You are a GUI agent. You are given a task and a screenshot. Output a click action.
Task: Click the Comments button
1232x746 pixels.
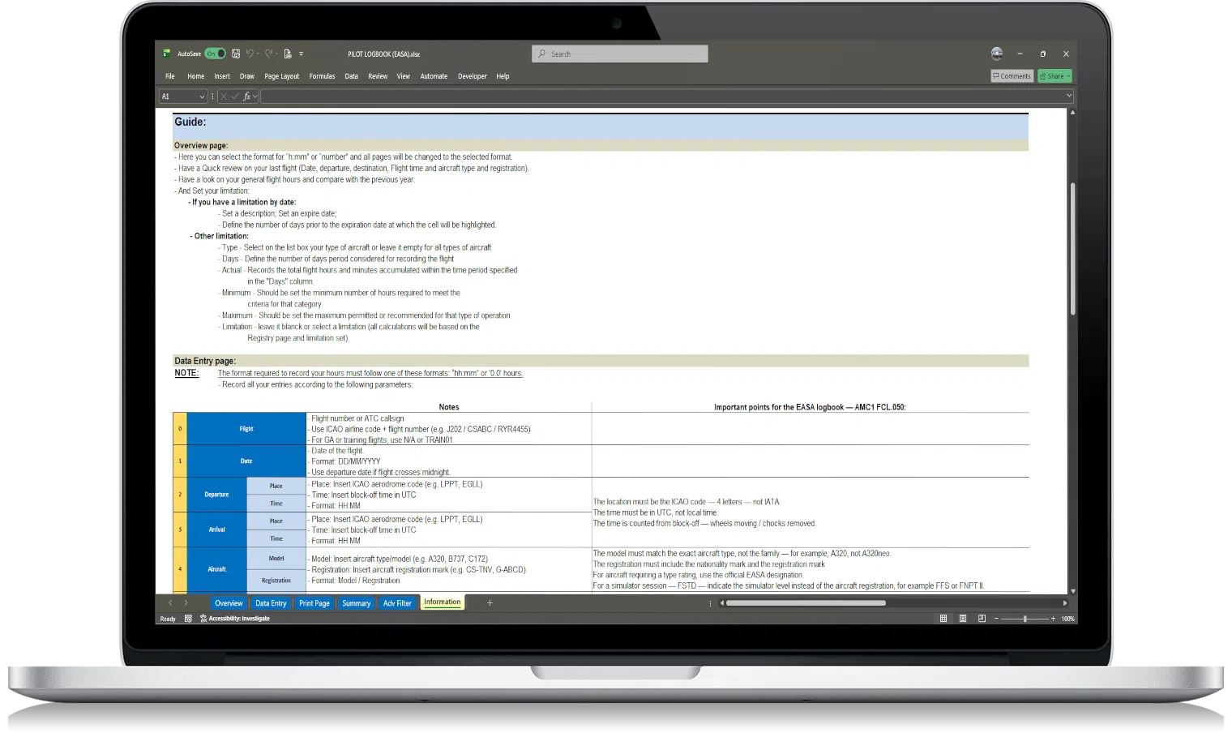(1012, 76)
